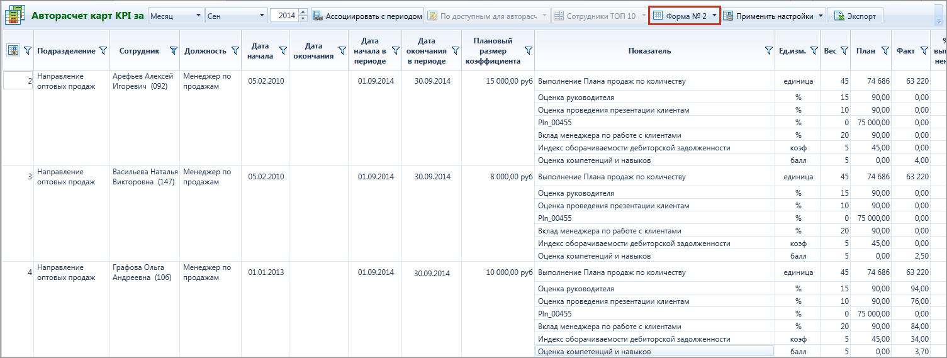The width and height of the screenshot is (947, 358).
Task: Click fact value 94,00 for Графова
Action: pyautogui.click(x=921, y=289)
